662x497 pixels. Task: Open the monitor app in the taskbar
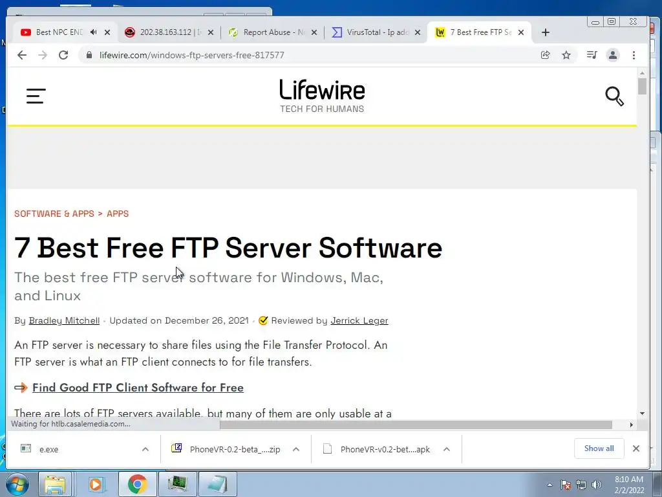tap(177, 484)
